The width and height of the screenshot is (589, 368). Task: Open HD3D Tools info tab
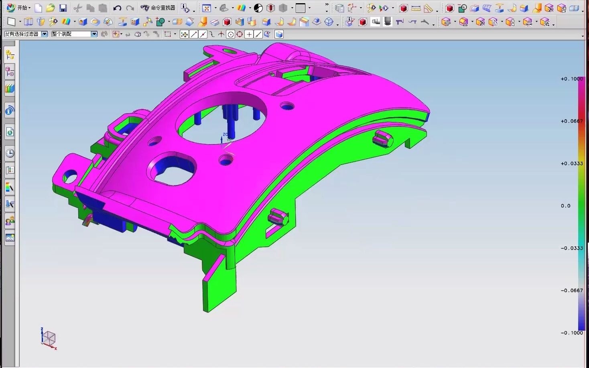point(10,110)
